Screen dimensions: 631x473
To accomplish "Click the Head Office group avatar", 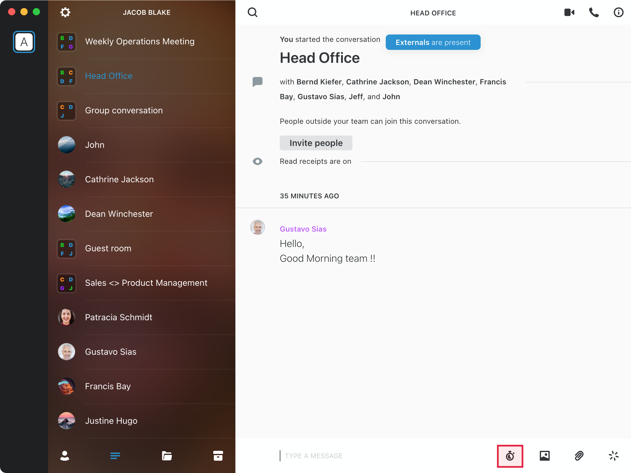I will pyautogui.click(x=67, y=76).
